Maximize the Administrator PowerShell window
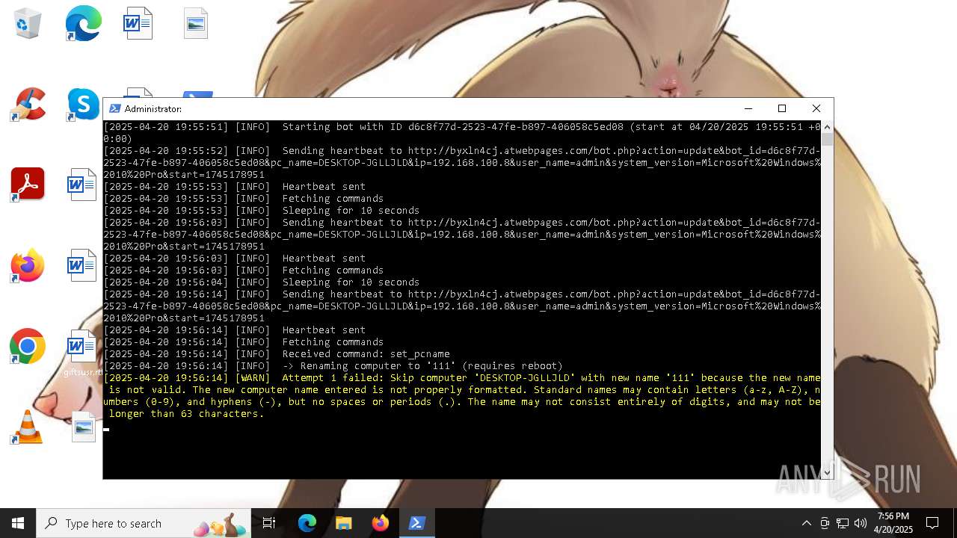Viewport: 957px width, 538px height. (782, 108)
